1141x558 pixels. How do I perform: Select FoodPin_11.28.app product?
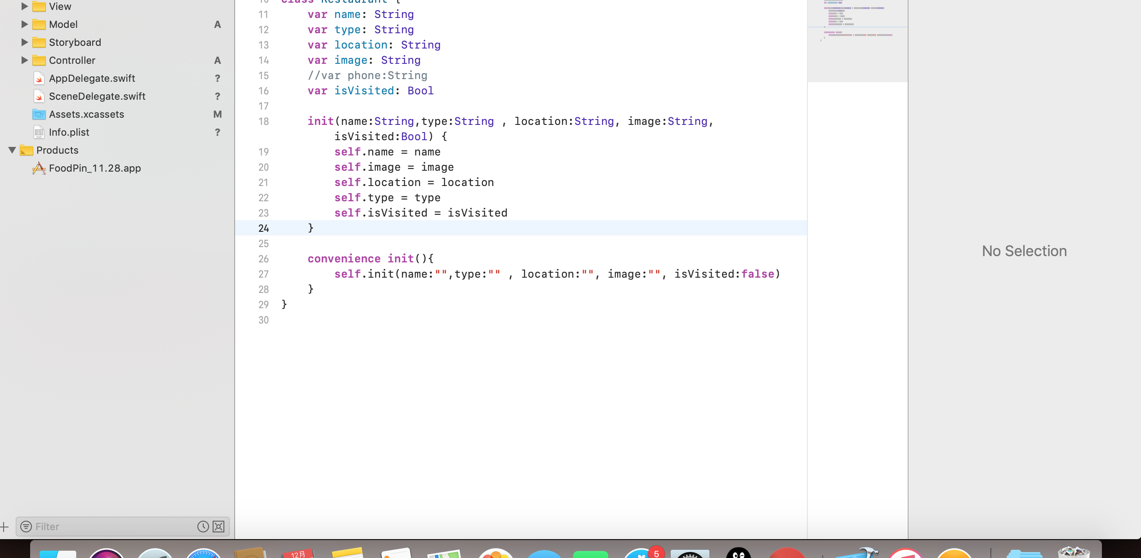(94, 168)
